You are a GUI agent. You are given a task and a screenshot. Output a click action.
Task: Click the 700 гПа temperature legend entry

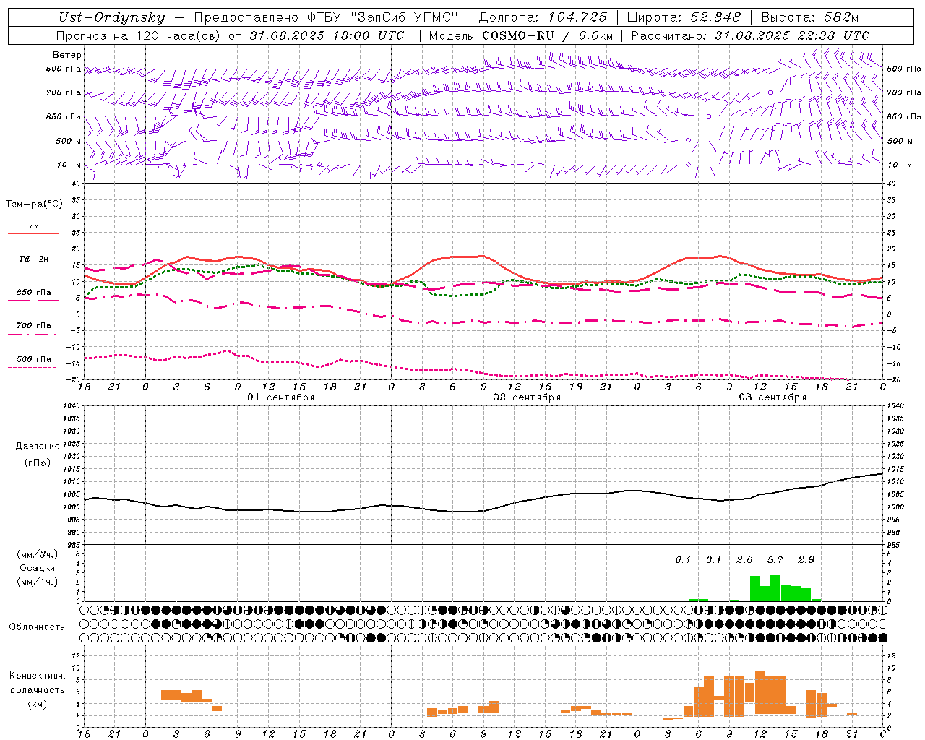(33, 325)
